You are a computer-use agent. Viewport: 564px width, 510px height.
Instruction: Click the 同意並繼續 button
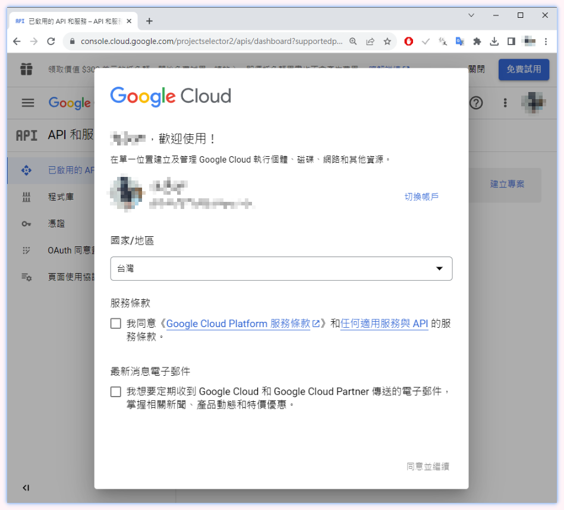[428, 467]
